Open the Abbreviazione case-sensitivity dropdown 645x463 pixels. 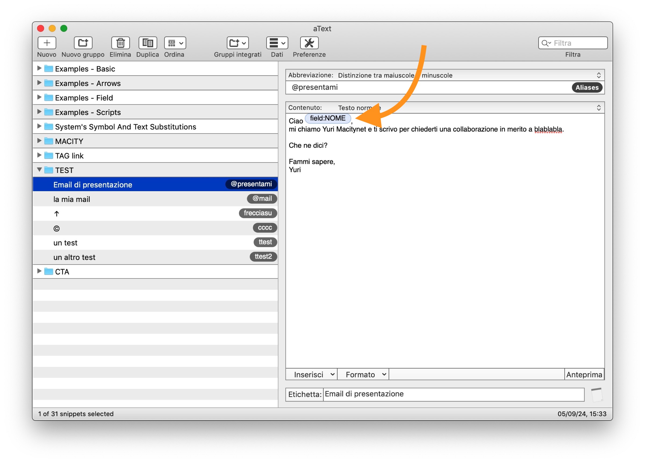598,75
